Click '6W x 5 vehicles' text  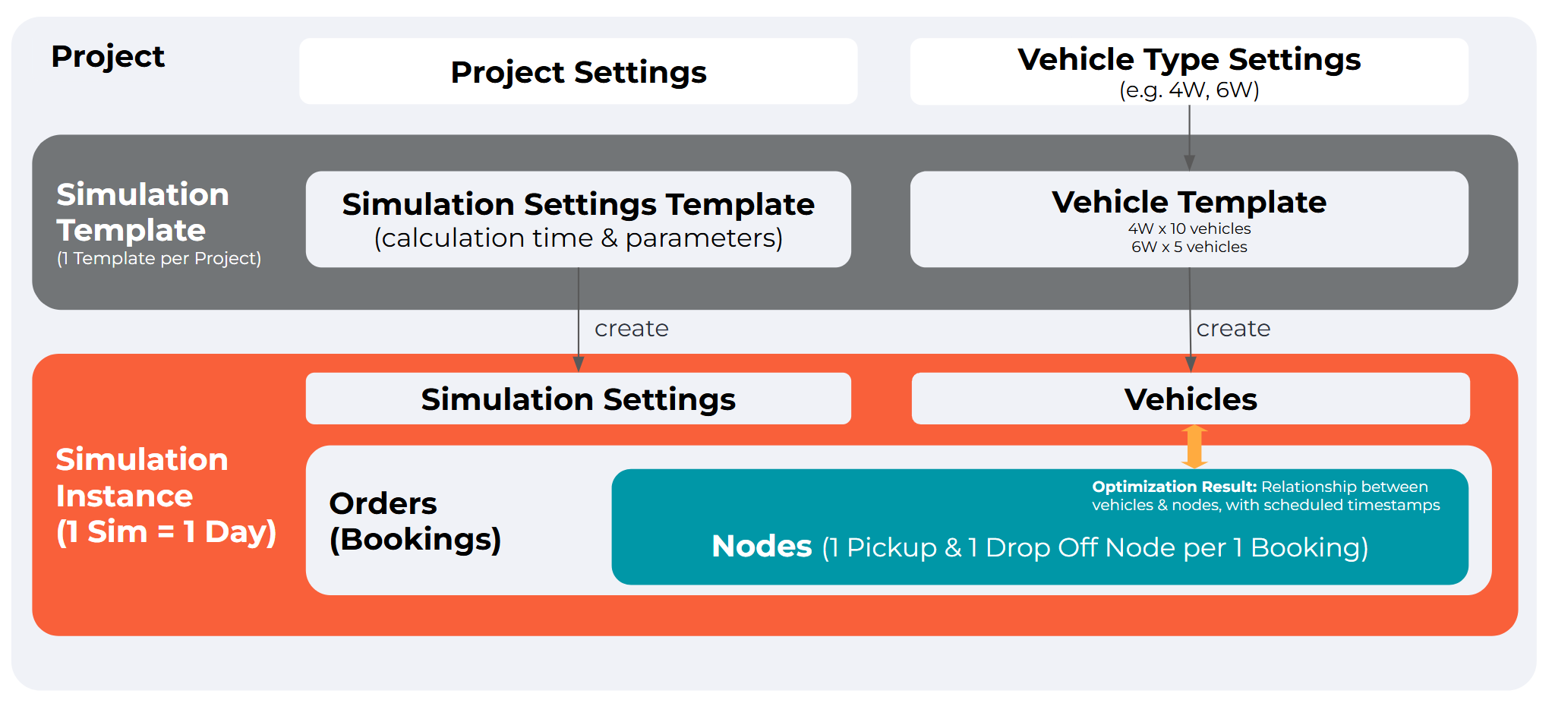click(1189, 247)
